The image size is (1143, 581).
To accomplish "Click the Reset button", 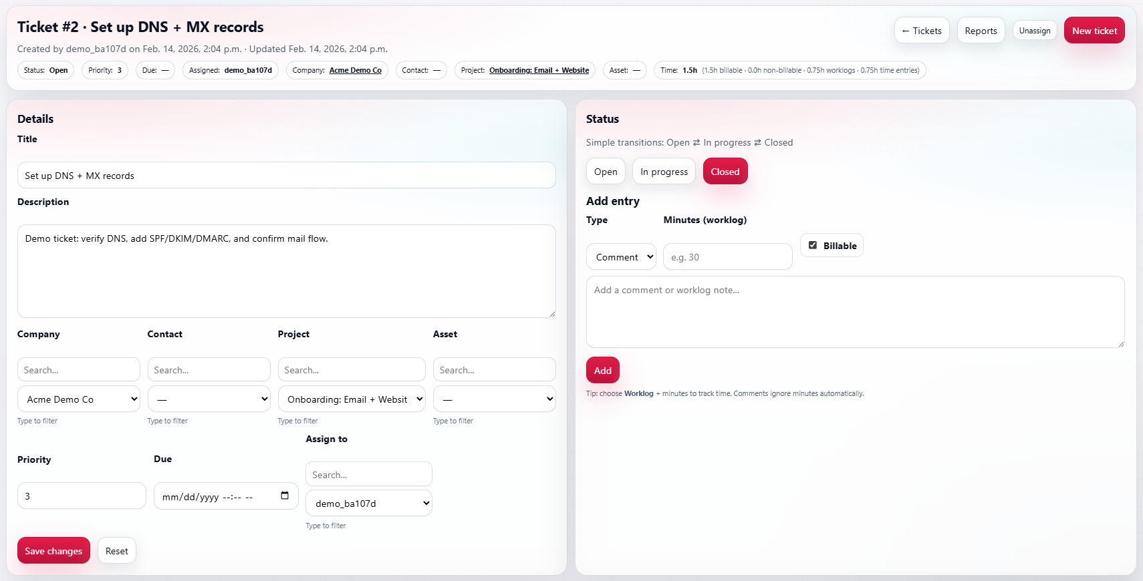I will point(116,551).
